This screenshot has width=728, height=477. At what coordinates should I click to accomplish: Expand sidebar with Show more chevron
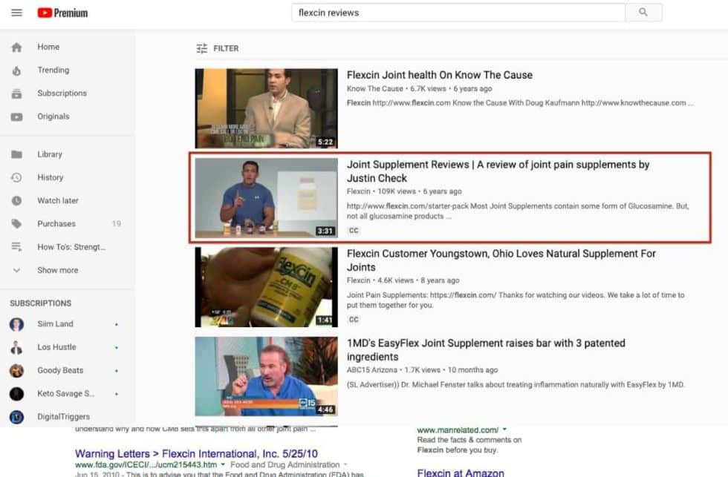(x=16, y=270)
